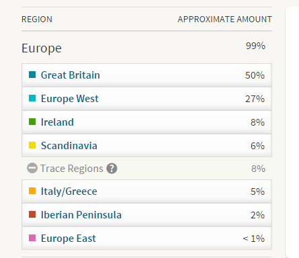Open the Great Britain region link

tap(71, 75)
